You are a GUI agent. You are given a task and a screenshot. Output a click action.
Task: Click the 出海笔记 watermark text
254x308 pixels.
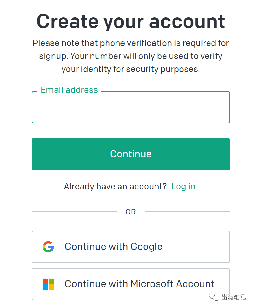(x=233, y=297)
